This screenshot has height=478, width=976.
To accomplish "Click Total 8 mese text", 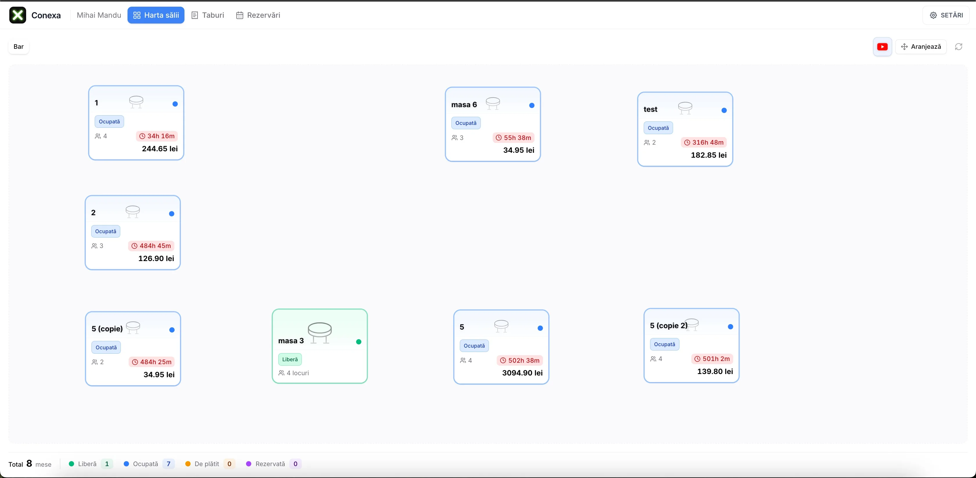I will click(x=30, y=463).
